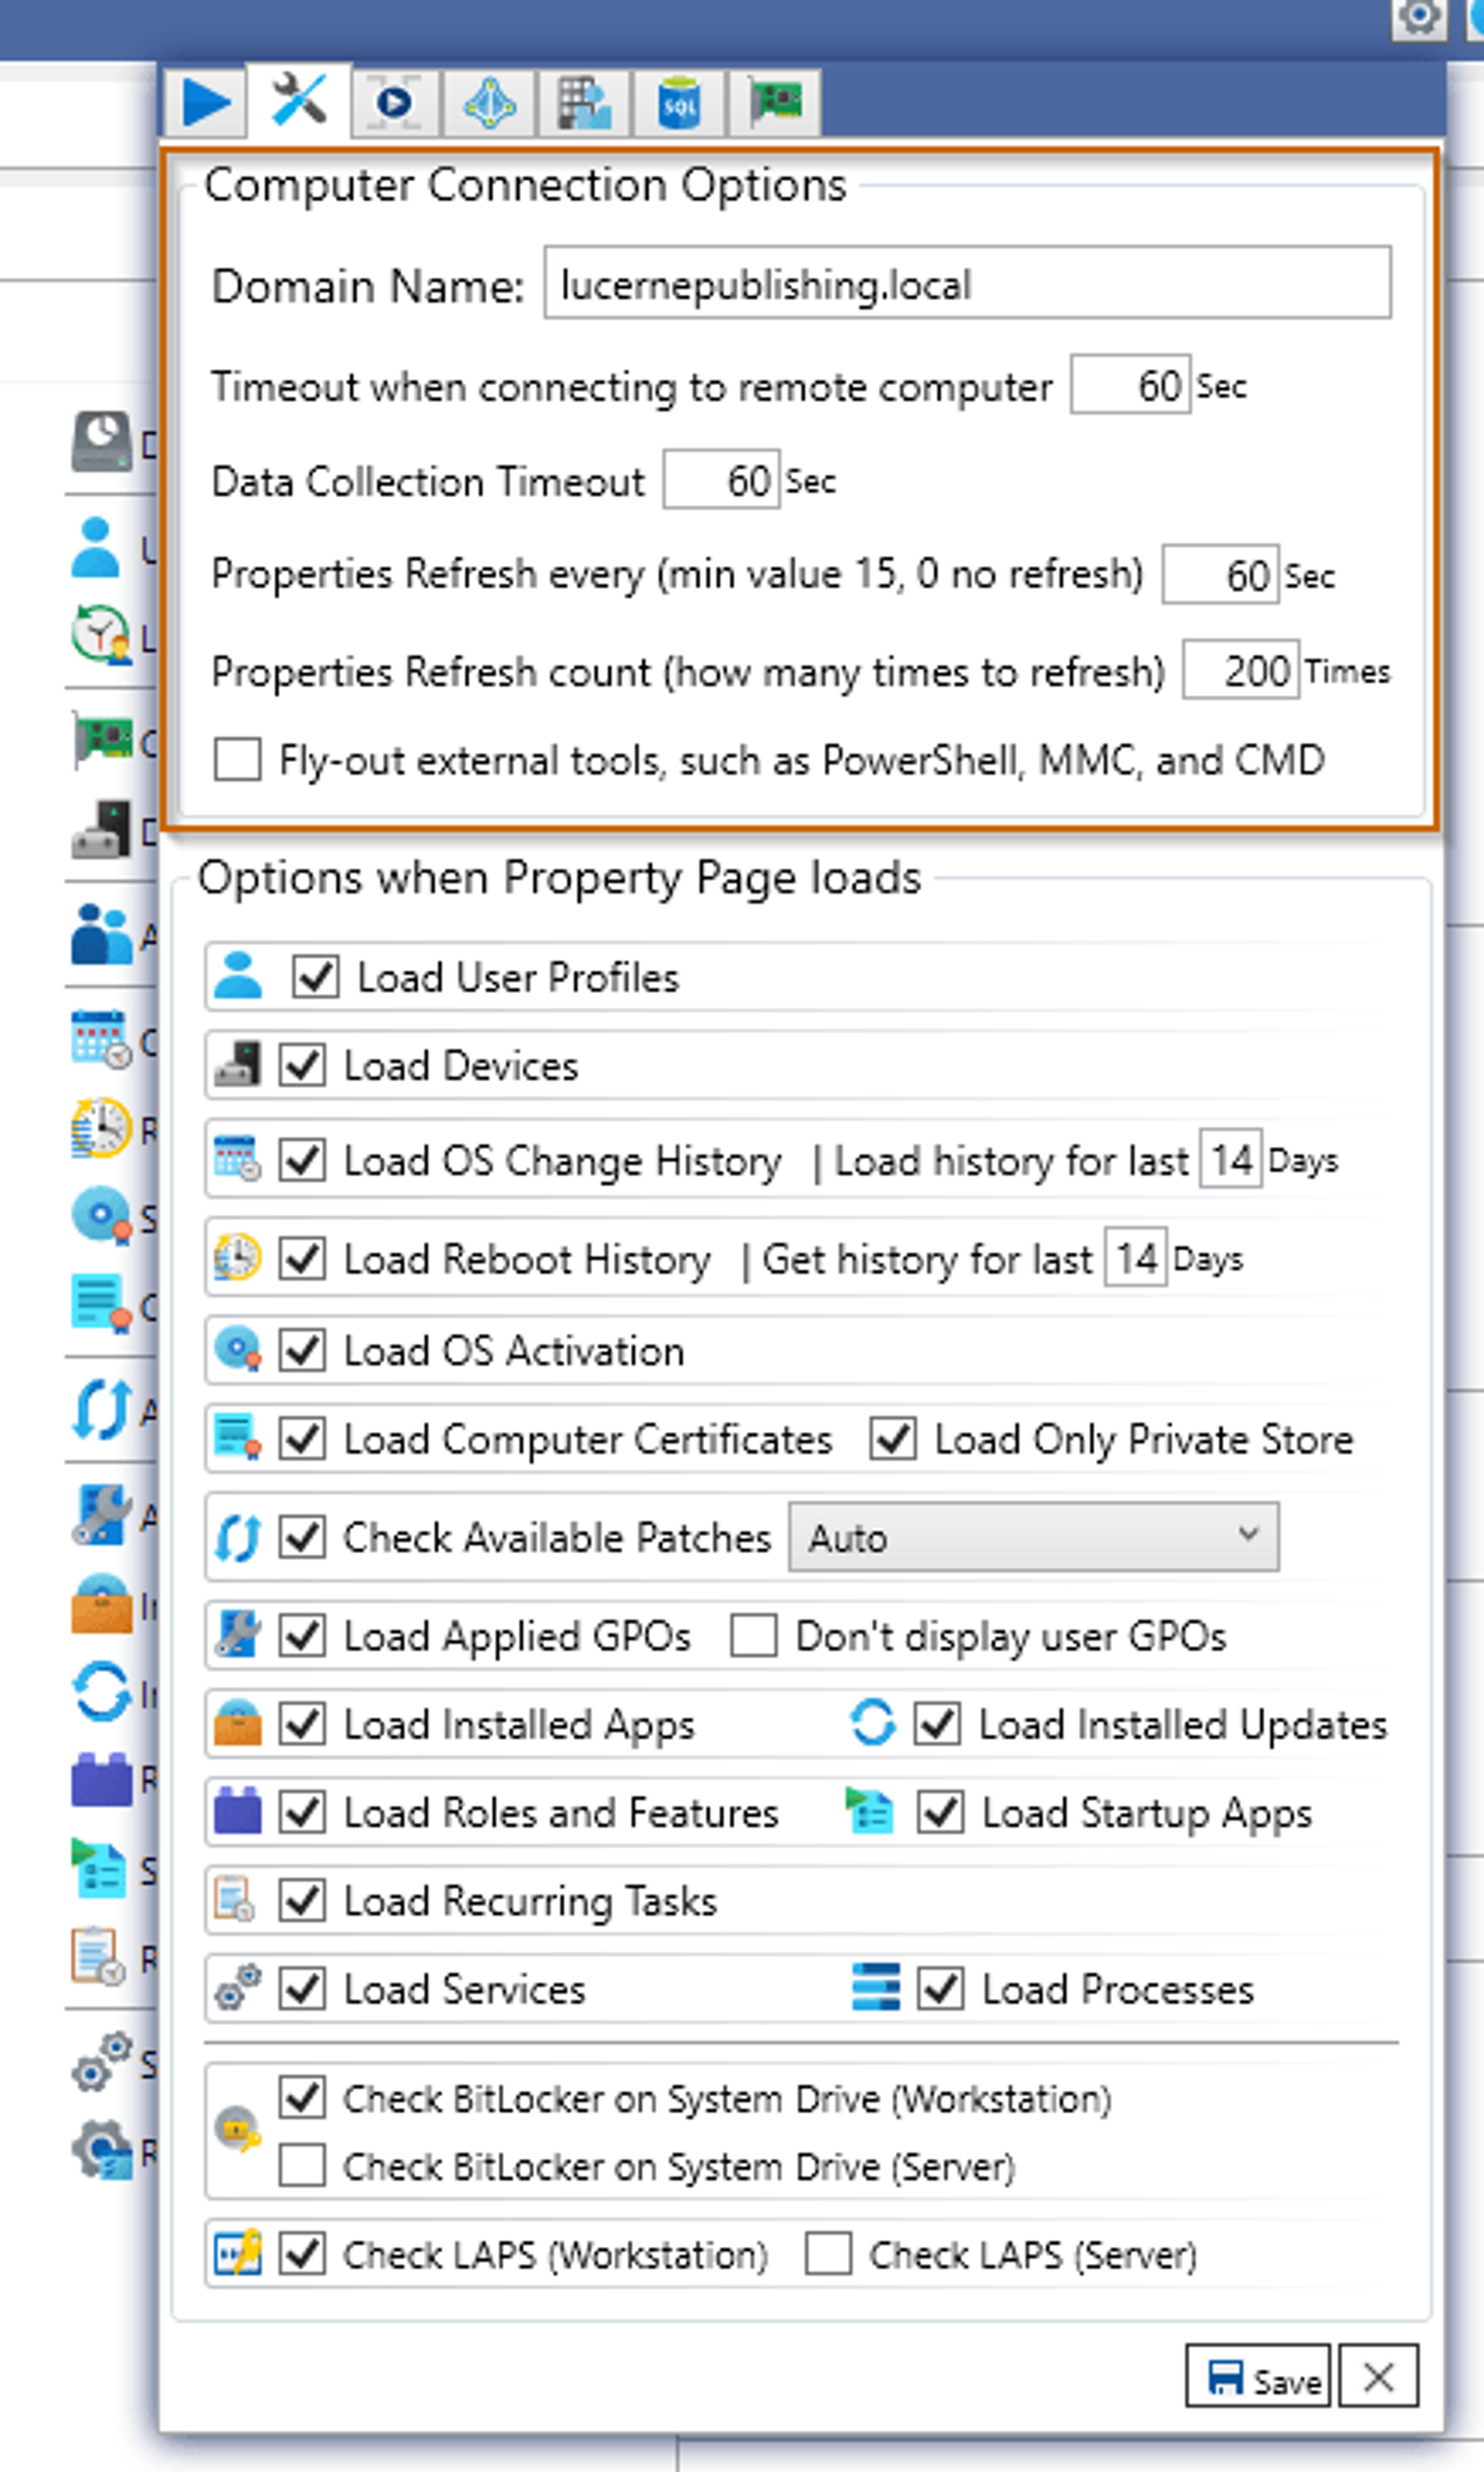Open the blue play arrow tab
Viewport: 1484px width, 2472px height.
point(205,102)
